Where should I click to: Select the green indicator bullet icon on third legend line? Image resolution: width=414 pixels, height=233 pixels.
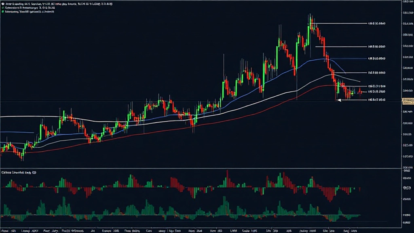point(3,11)
